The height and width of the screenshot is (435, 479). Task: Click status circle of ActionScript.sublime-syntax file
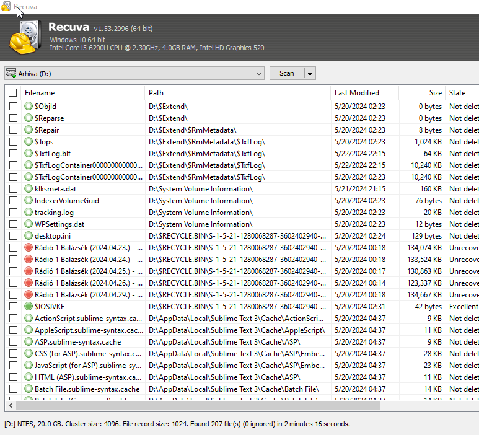point(29,318)
